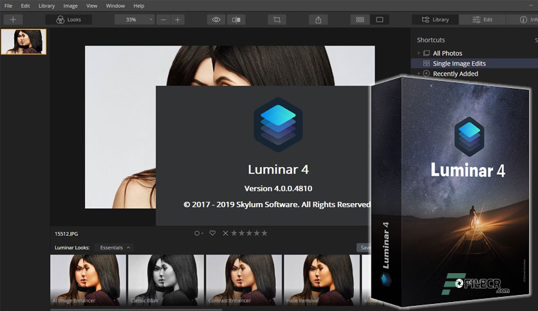
Task: Click the Luminar Looks: label
Action: (72, 247)
